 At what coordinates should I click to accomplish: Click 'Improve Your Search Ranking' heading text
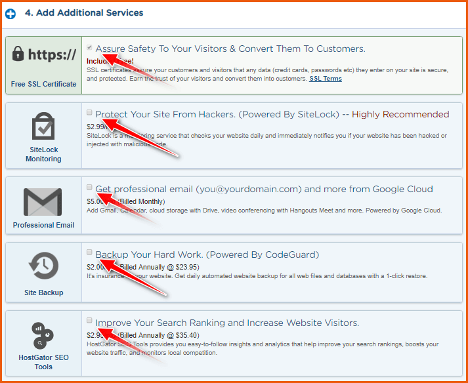pyautogui.click(x=227, y=323)
